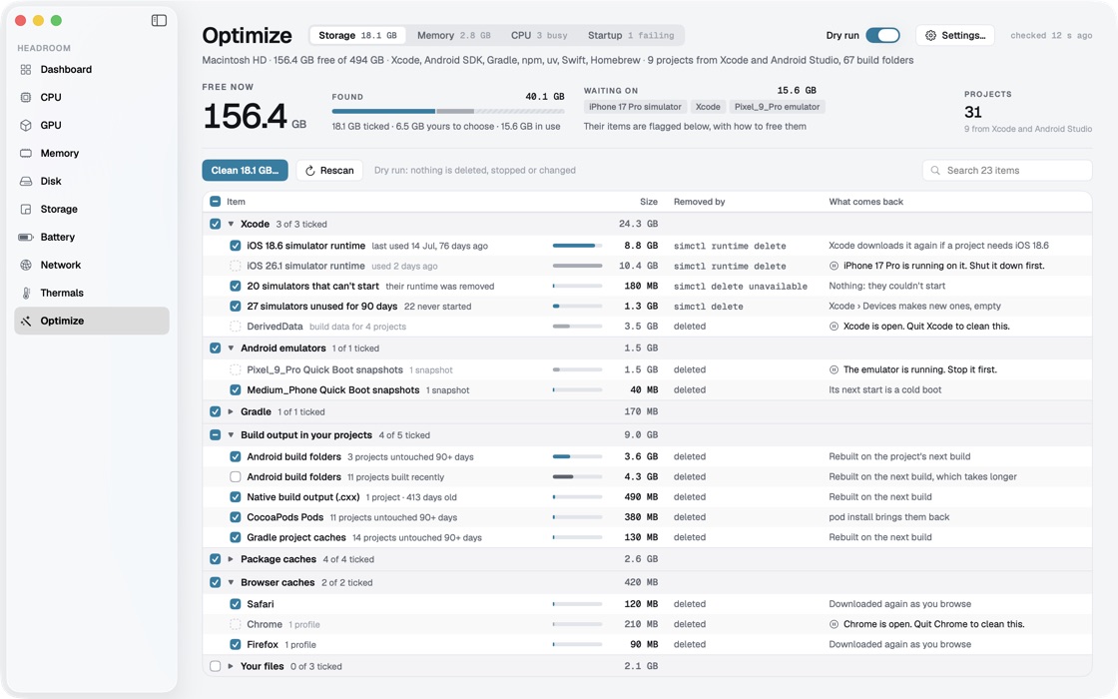The image size is (1118, 699).
Task: Click the iPhone 17 Pro simulator chip
Action: coord(635,107)
